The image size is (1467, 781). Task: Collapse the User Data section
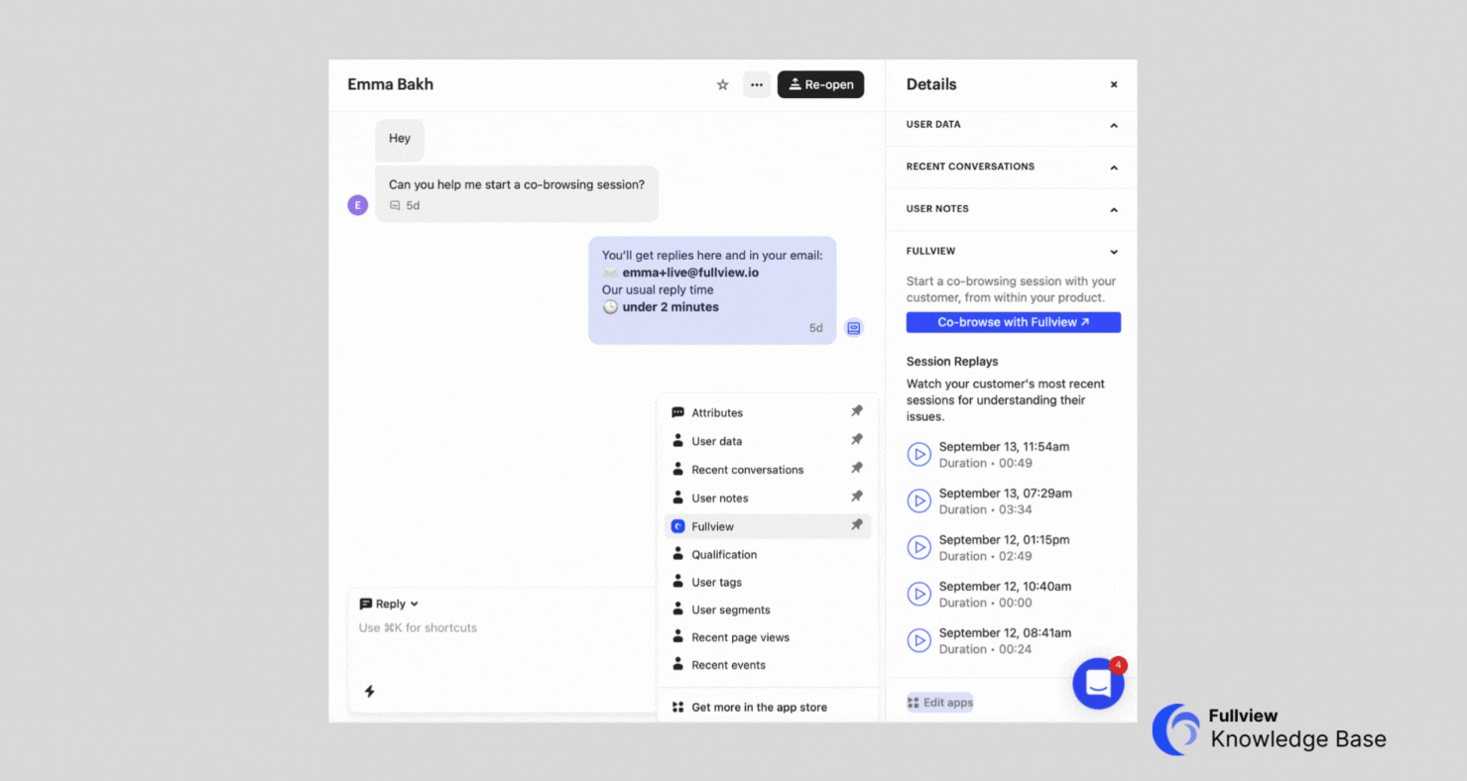[x=1114, y=126]
